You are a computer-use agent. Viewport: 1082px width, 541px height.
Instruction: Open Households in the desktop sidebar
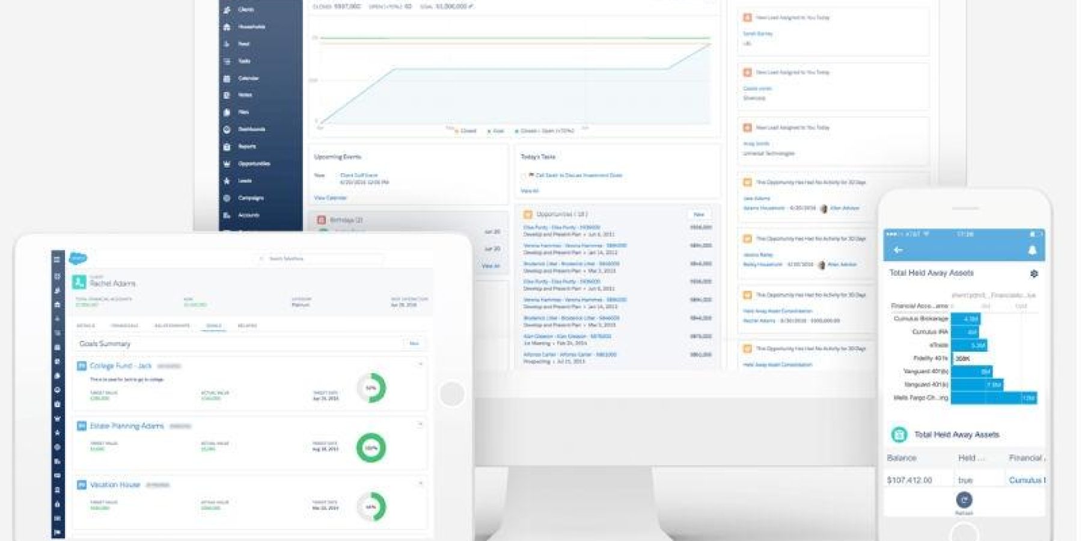click(x=251, y=26)
